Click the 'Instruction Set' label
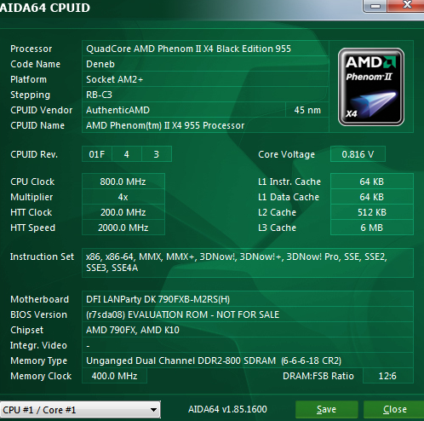 tap(42, 257)
